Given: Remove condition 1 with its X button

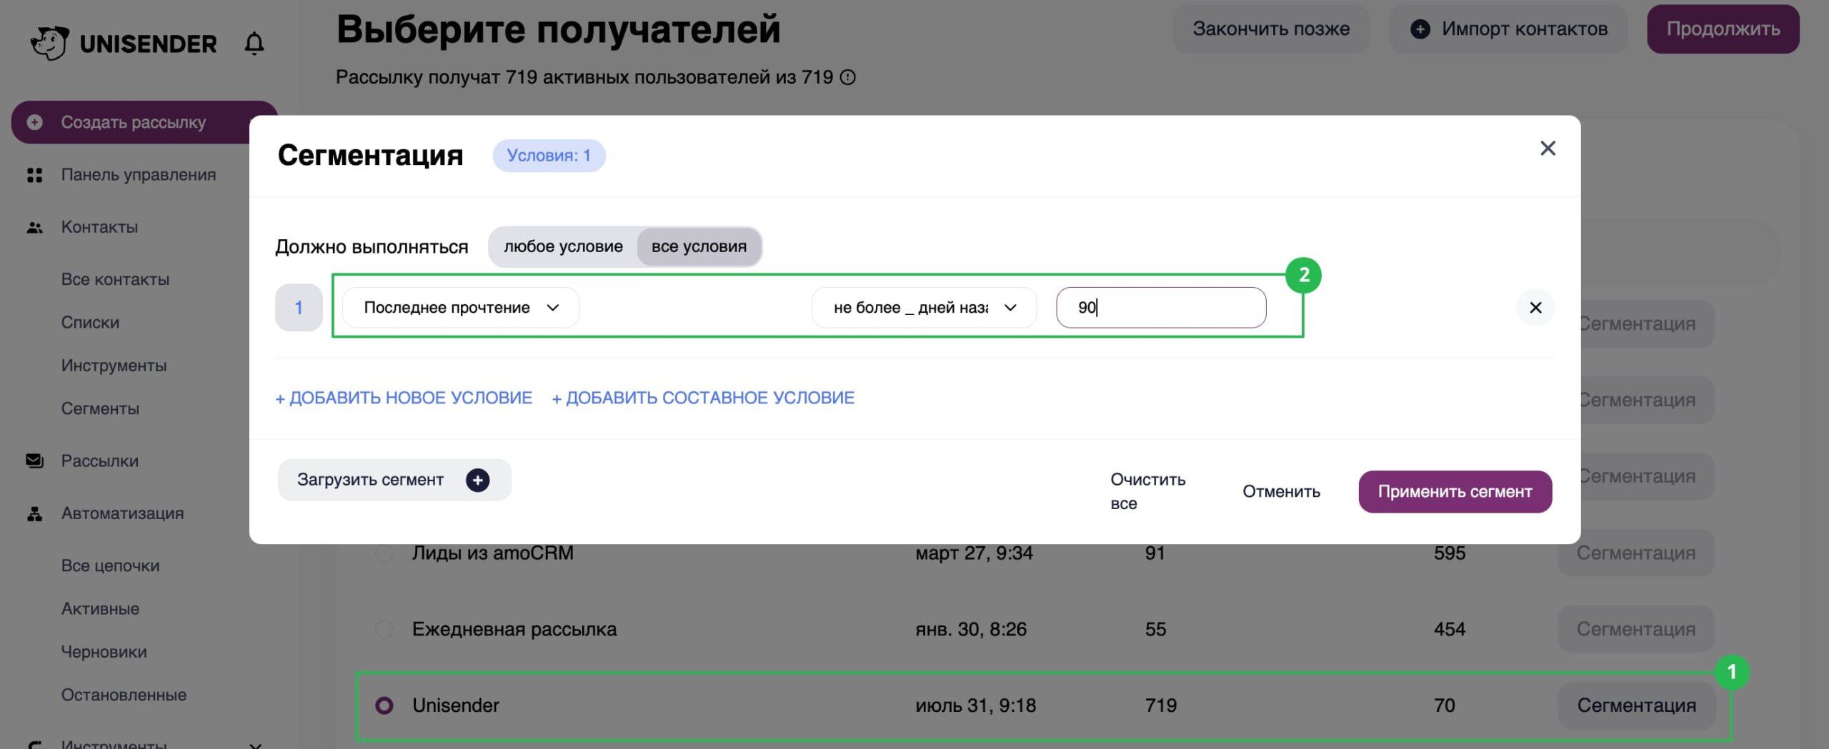Looking at the screenshot, I should tap(1535, 308).
